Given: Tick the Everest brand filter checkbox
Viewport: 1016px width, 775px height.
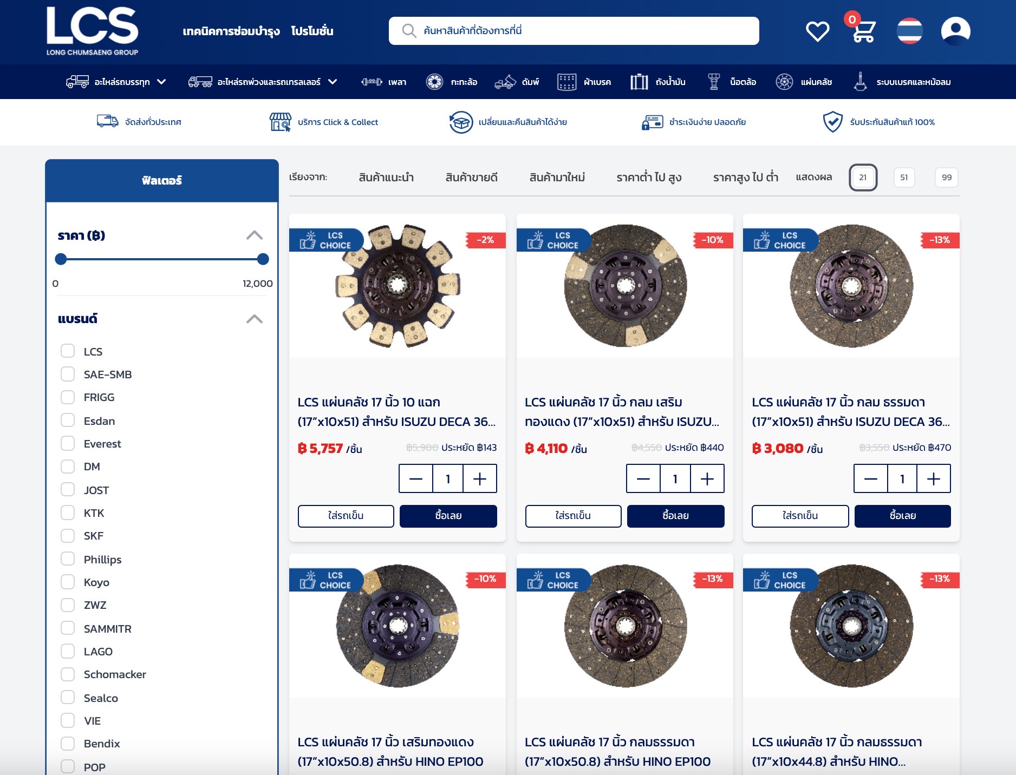Looking at the screenshot, I should tap(68, 443).
